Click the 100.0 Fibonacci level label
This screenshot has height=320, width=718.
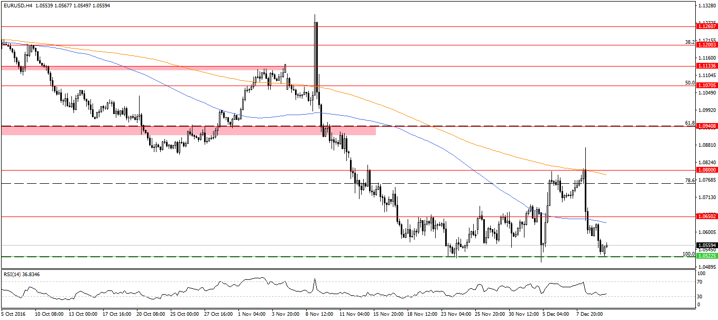pyautogui.click(x=688, y=253)
